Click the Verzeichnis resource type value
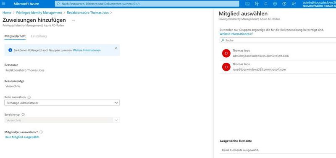 point(13,86)
